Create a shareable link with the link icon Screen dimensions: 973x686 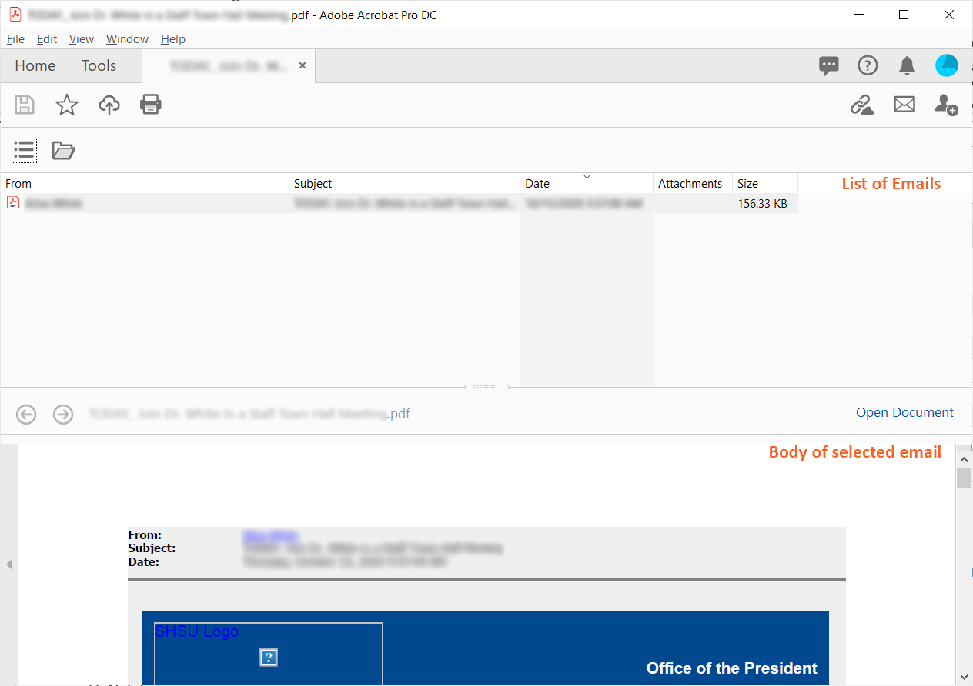click(862, 105)
